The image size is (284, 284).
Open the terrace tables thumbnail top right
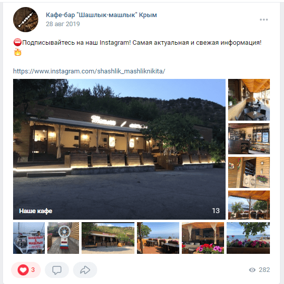(x=249, y=100)
